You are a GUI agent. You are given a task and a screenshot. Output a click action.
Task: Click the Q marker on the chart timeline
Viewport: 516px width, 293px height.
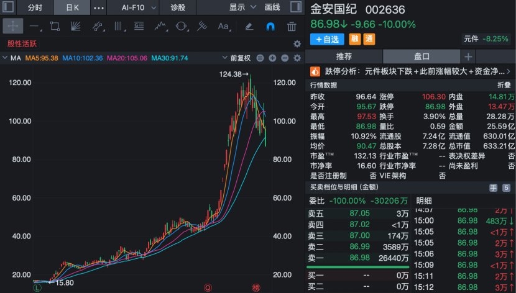(208, 288)
